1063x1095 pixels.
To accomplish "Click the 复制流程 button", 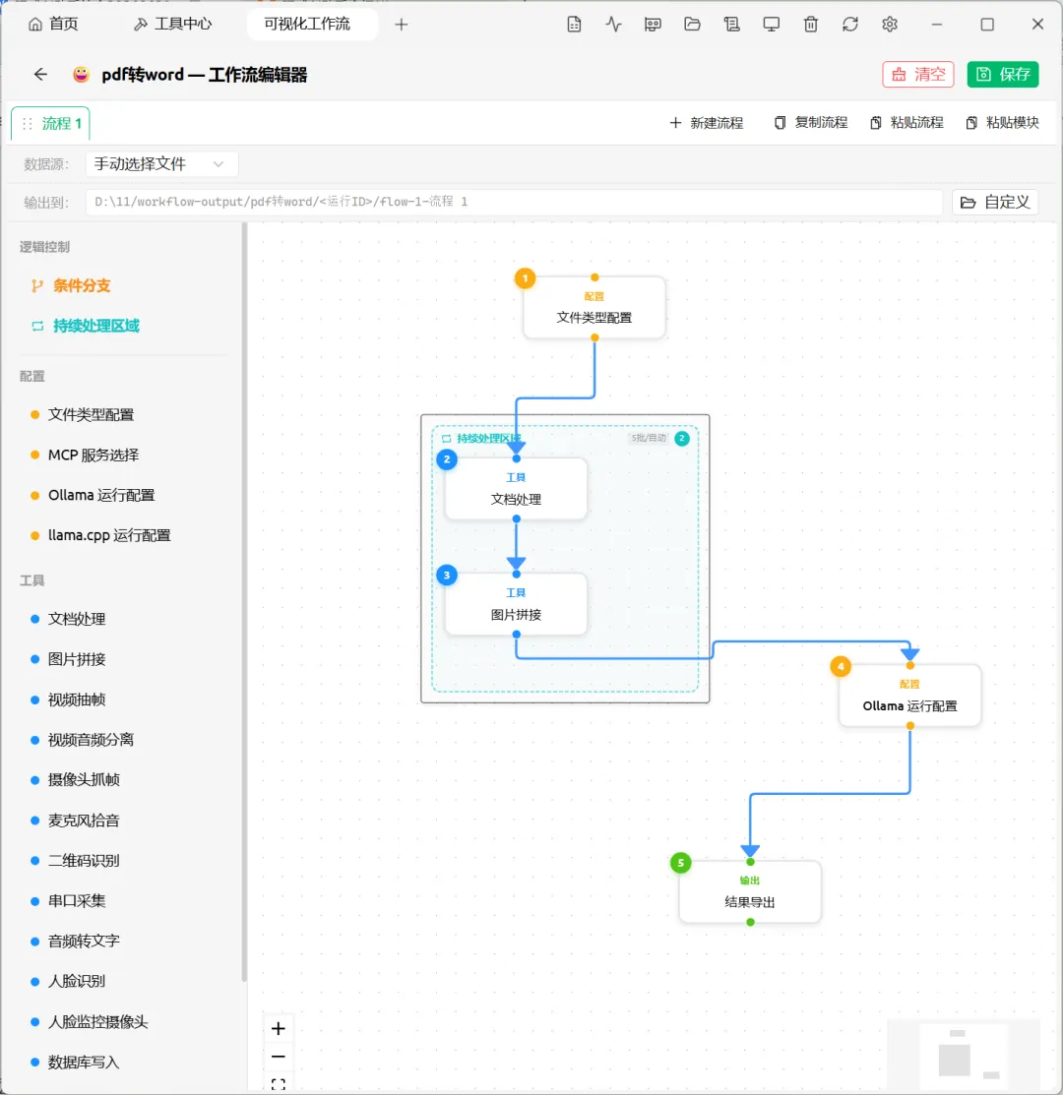I will tap(811, 123).
